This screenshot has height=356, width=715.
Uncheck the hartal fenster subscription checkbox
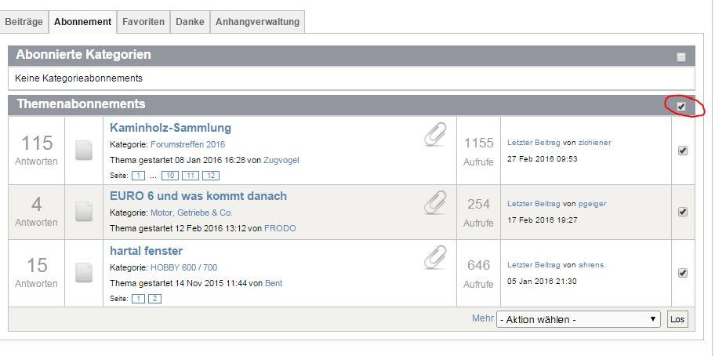pos(682,273)
